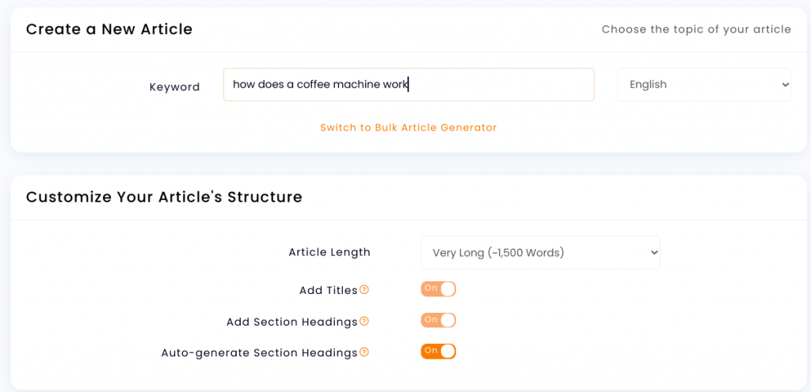This screenshot has width=811, height=392.
Task: Click the Add Section Headings label text
Action: pos(291,322)
